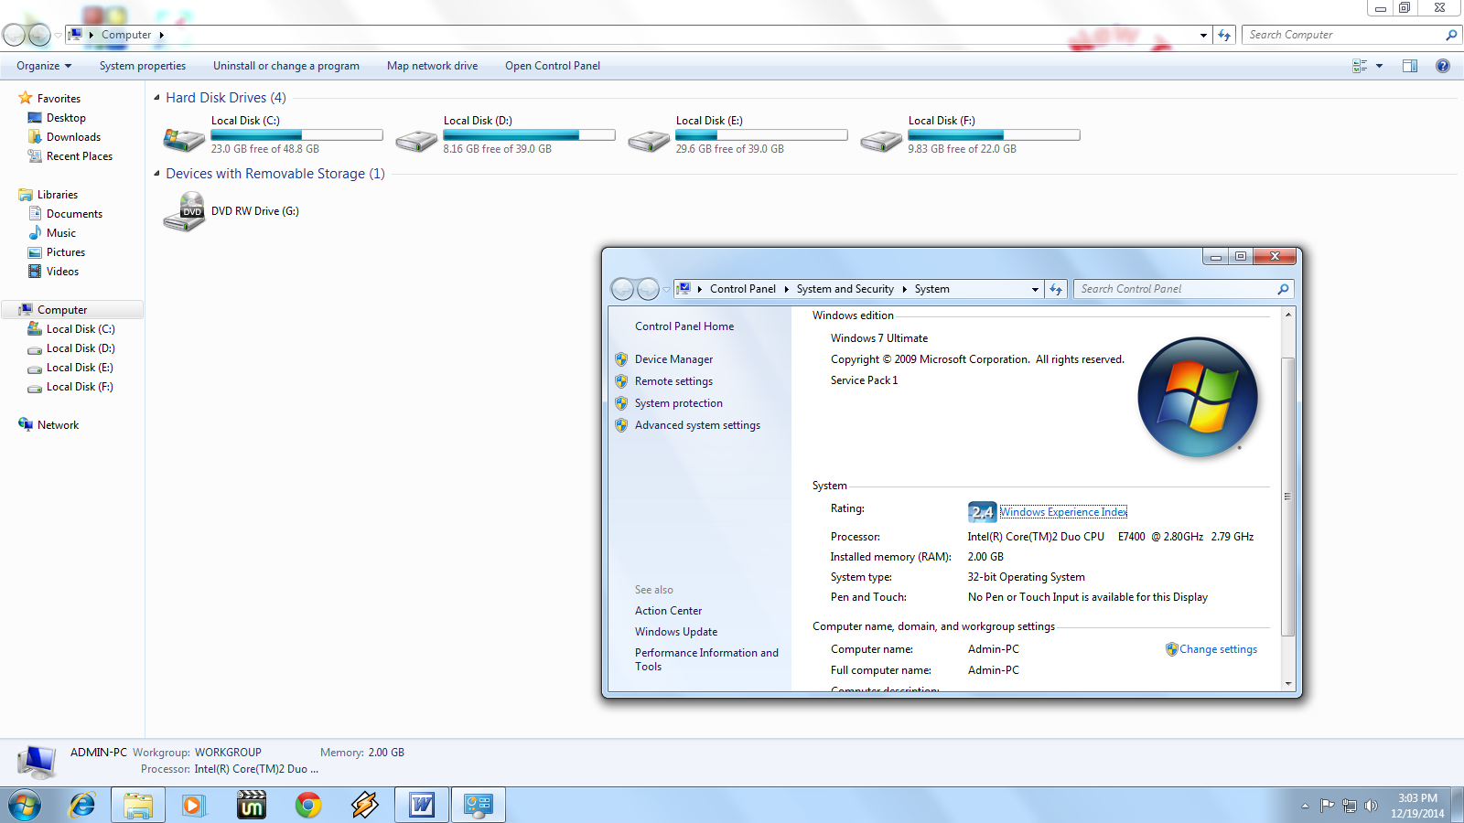Open Local Disk (C:) drive icon
Viewport: 1464px width, 823px height.
(184, 139)
